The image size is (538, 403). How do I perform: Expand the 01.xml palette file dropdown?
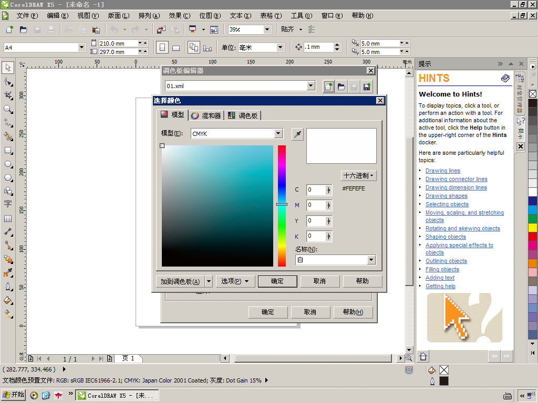click(311, 86)
